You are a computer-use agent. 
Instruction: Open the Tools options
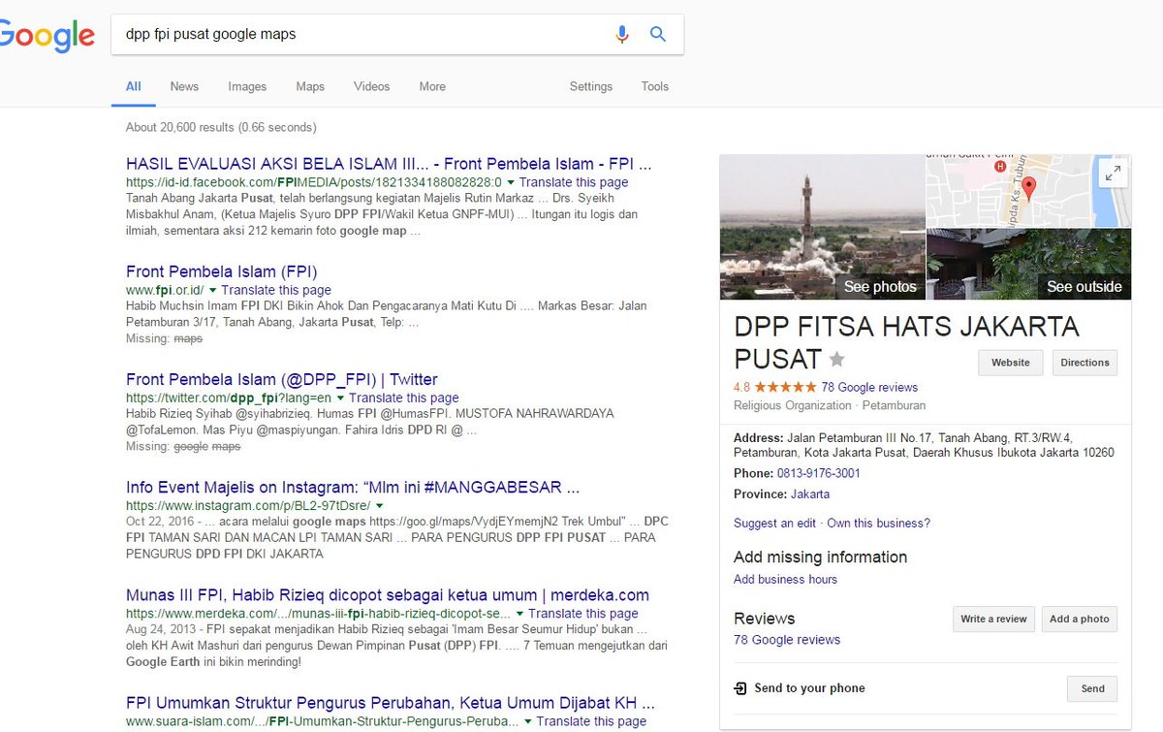pos(655,86)
